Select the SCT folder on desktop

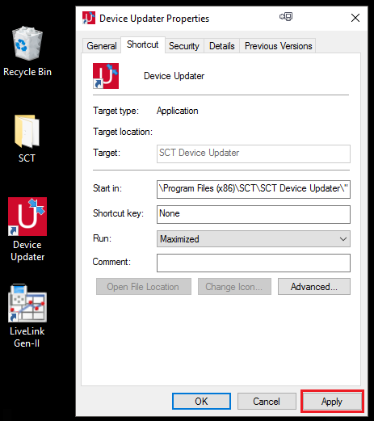tap(27, 139)
